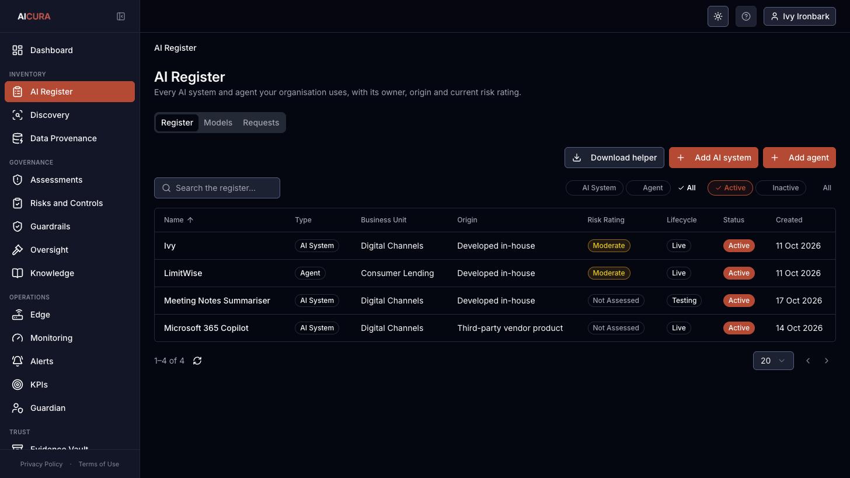The width and height of the screenshot is (850, 478).
Task: Open the Microsoft 365 Copilot row
Action: (495, 328)
